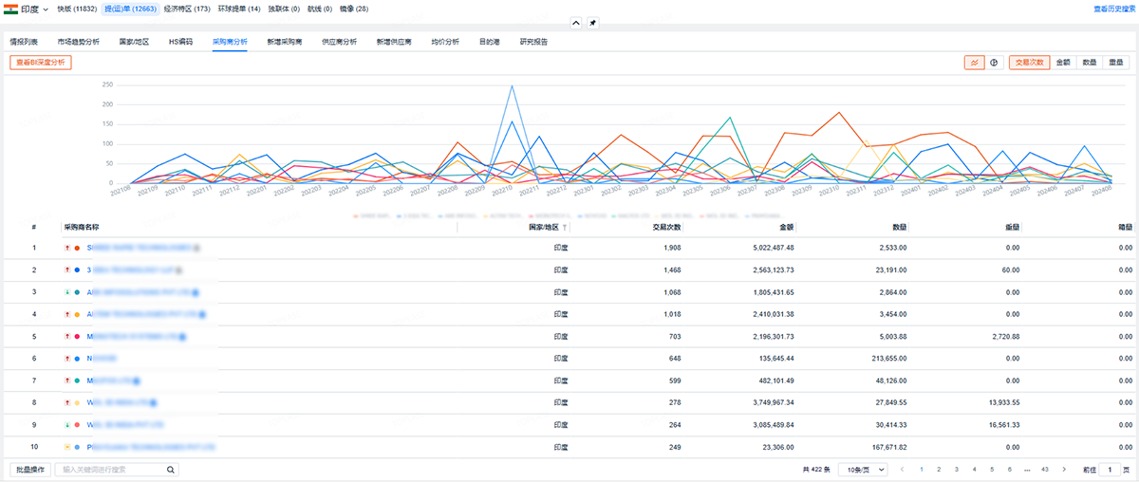The image size is (1139, 482).
Task: Collapse the top panel with up chevron
Action: 575,23
